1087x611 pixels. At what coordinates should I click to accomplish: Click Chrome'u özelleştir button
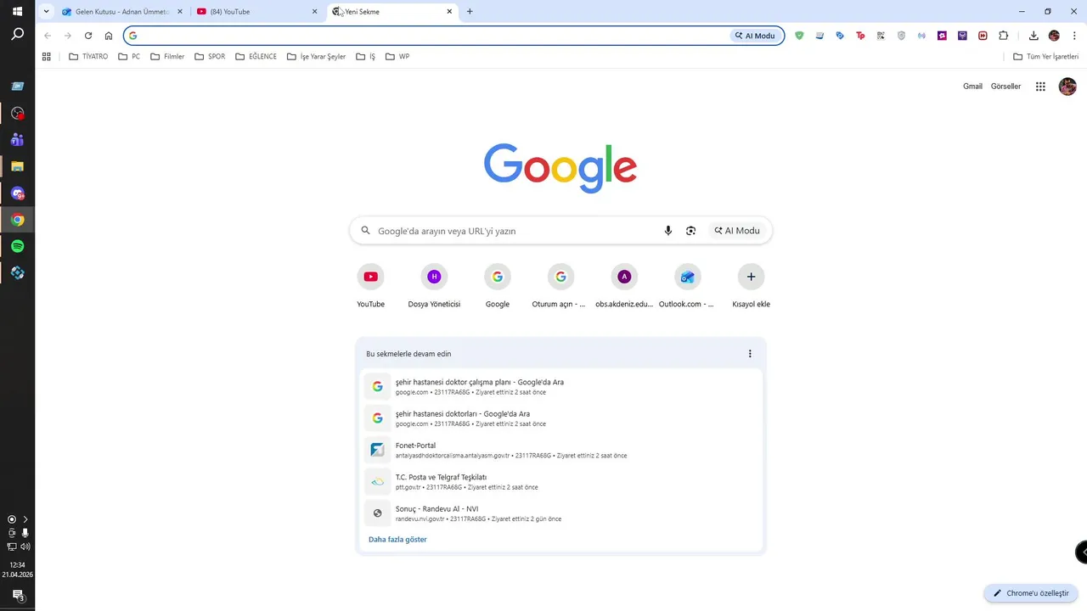pos(1031,593)
